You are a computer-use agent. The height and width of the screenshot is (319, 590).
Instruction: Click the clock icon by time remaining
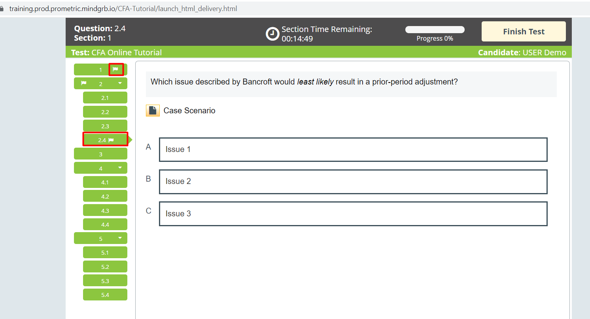pos(272,34)
